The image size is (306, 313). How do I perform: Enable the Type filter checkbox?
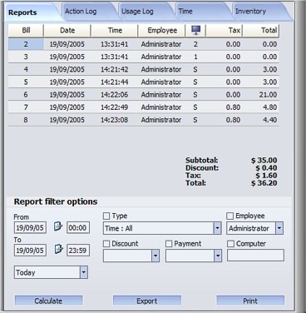(106, 216)
